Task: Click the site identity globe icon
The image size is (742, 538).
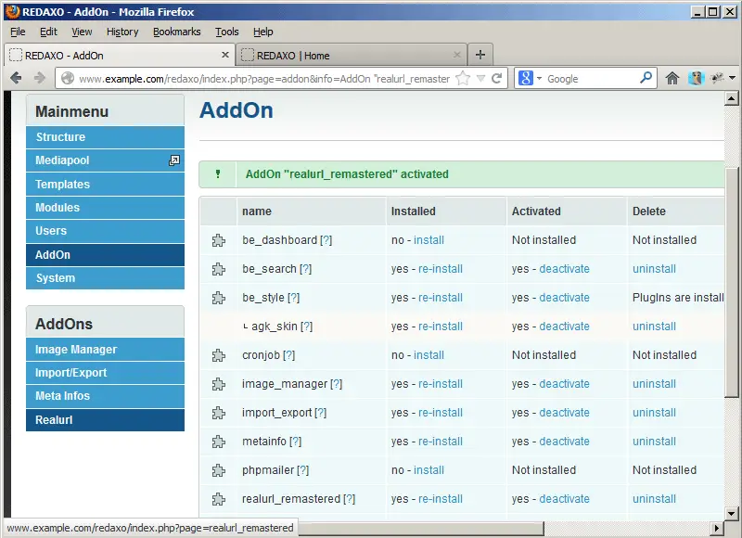Action: 68,78
